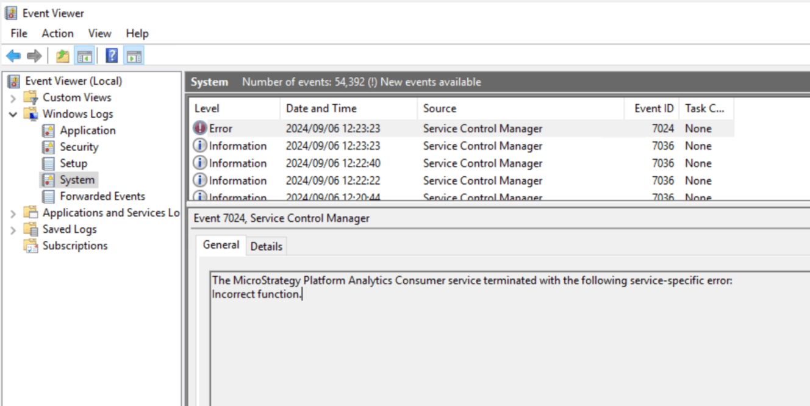Image resolution: width=810 pixels, height=406 pixels.
Task: Click the event description text box
Action: point(510,338)
